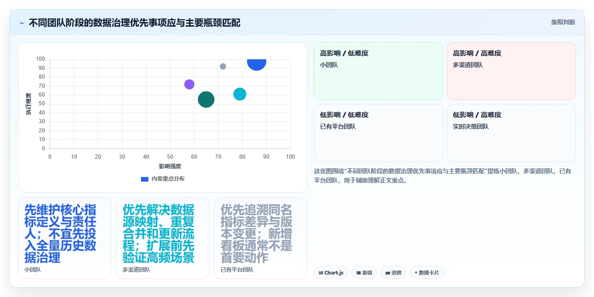Click the 数据卡片 tag chip
594x297 pixels.
click(x=427, y=273)
